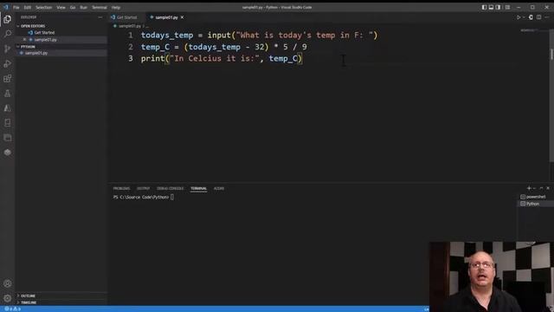The height and width of the screenshot is (312, 554).
Task: Open the Edit menu
Action: (28, 8)
